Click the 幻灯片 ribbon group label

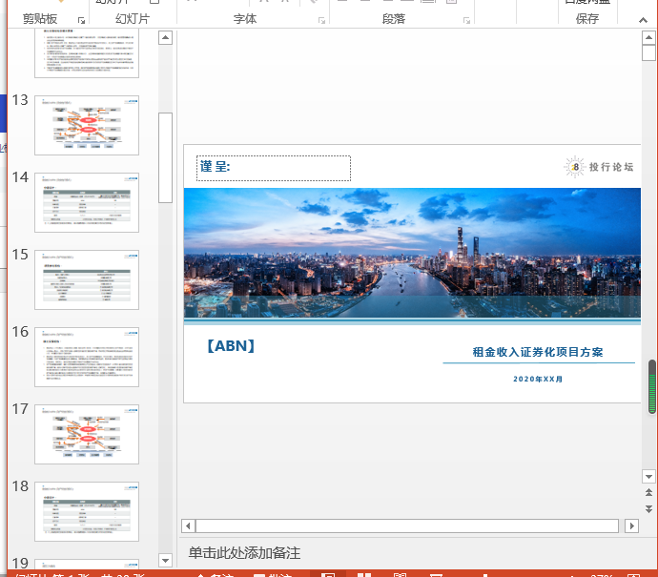point(133,19)
